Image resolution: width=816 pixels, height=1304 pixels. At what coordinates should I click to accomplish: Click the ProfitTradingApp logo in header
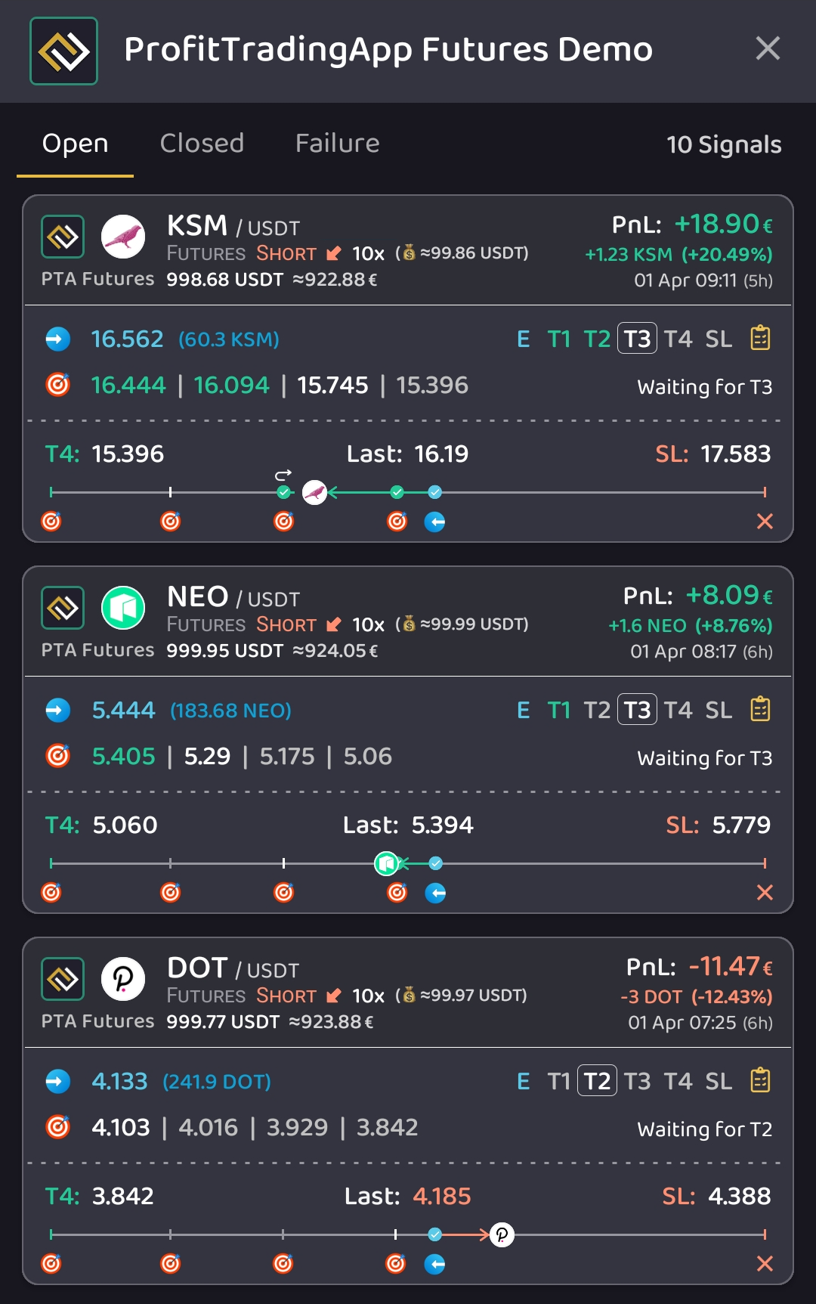64,51
